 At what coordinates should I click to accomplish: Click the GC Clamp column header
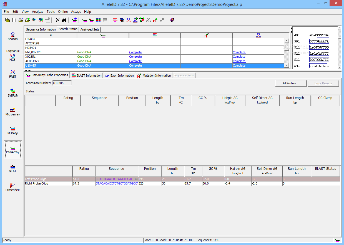[x=325, y=100]
